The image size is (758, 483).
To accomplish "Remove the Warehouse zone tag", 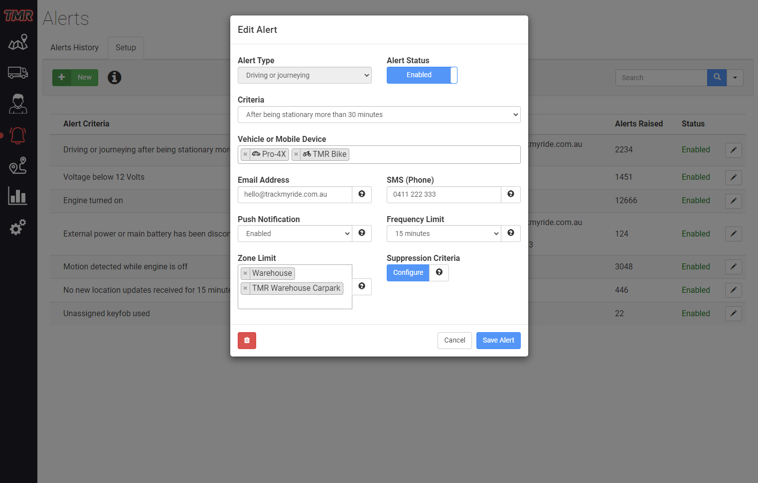I will tap(245, 273).
